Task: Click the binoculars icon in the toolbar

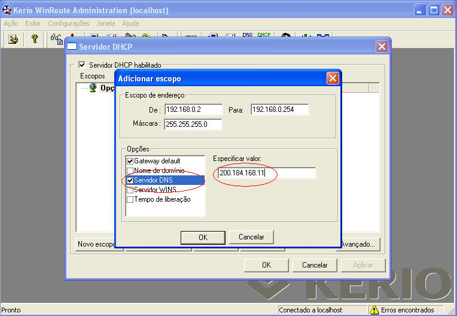Action: pyautogui.click(x=56, y=39)
